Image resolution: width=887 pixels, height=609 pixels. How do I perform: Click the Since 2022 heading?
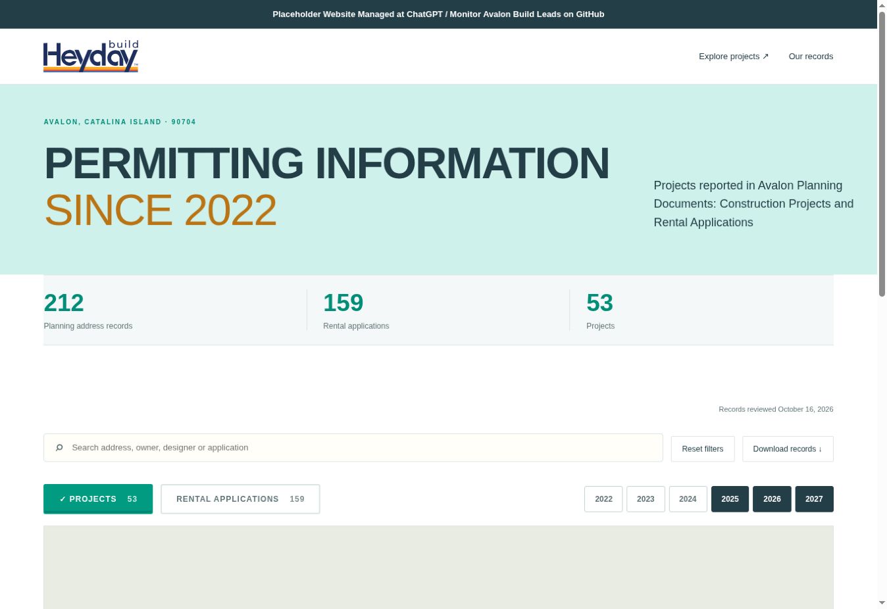tap(160, 210)
